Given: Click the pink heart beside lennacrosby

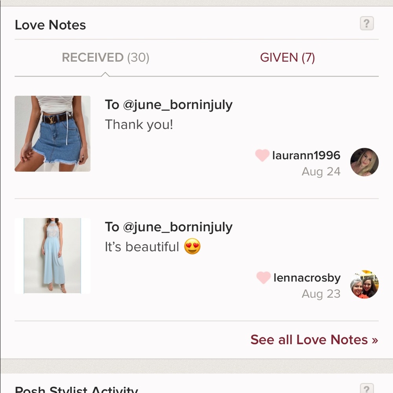Looking at the screenshot, I should click(x=263, y=278).
